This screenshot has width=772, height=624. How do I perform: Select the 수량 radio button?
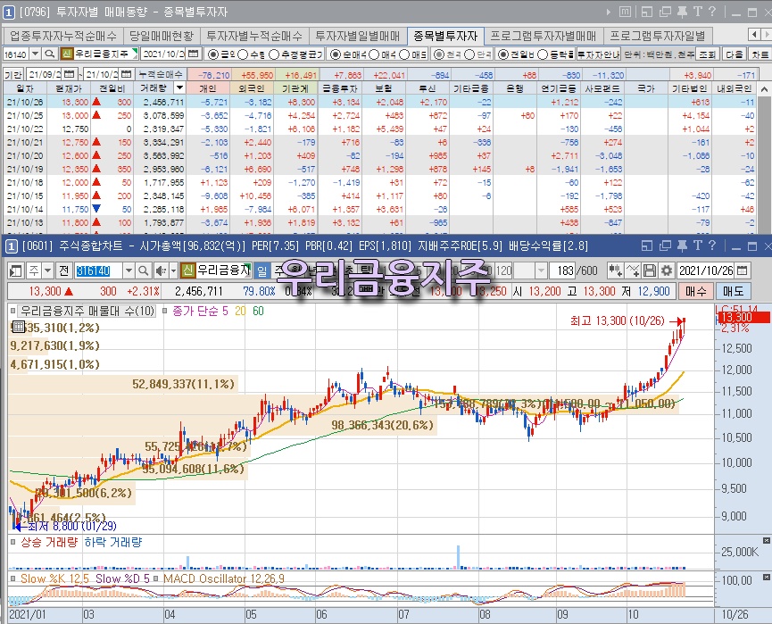[x=243, y=54]
